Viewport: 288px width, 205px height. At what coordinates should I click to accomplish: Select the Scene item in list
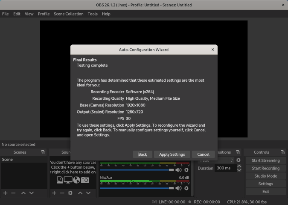click(x=8, y=159)
